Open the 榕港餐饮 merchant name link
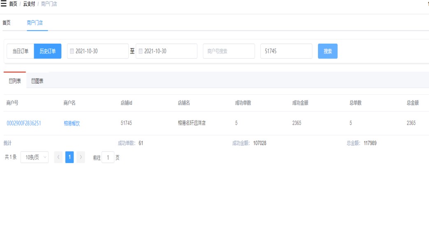This screenshot has width=429, height=249. pos(72,123)
